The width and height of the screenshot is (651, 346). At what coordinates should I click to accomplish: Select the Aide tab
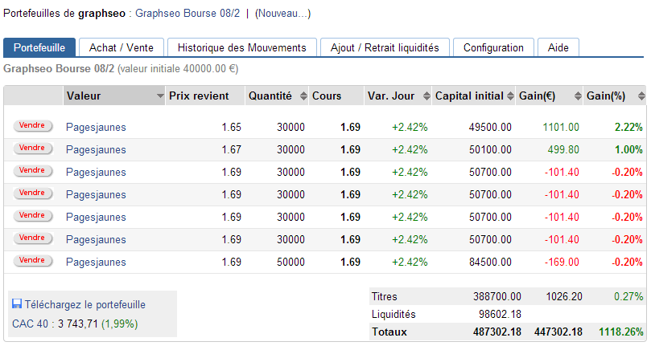click(x=558, y=47)
